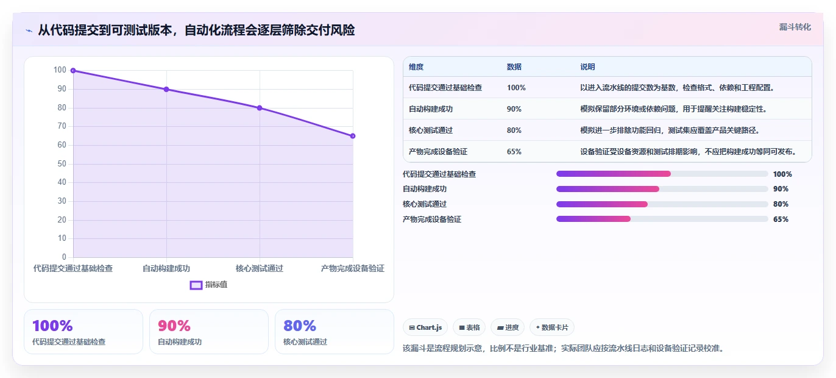This screenshot has width=836, height=378.
Task: Click the 进度 tag chip
Action: tap(508, 327)
